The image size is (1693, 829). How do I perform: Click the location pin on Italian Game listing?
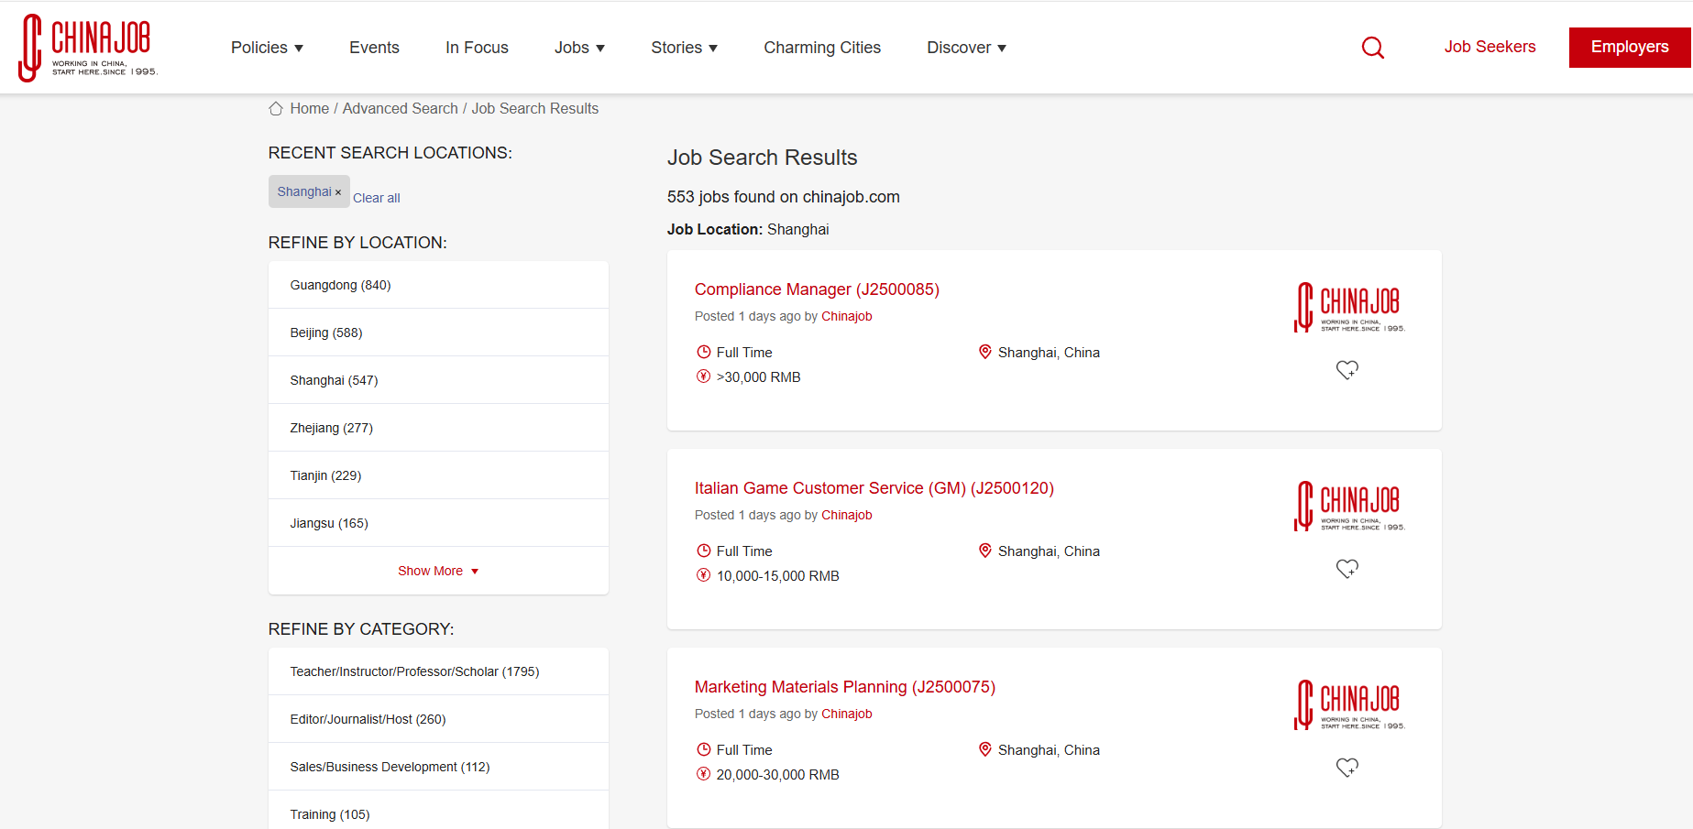point(985,551)
